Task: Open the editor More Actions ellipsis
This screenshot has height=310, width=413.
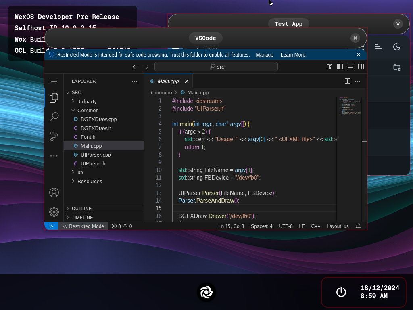Action: [x=358, y=81]
